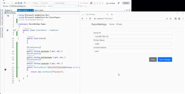The height and width of the screenshot is (94, 185).
Task: Click the Close button in the form
Action: click(x=153, y=60)
